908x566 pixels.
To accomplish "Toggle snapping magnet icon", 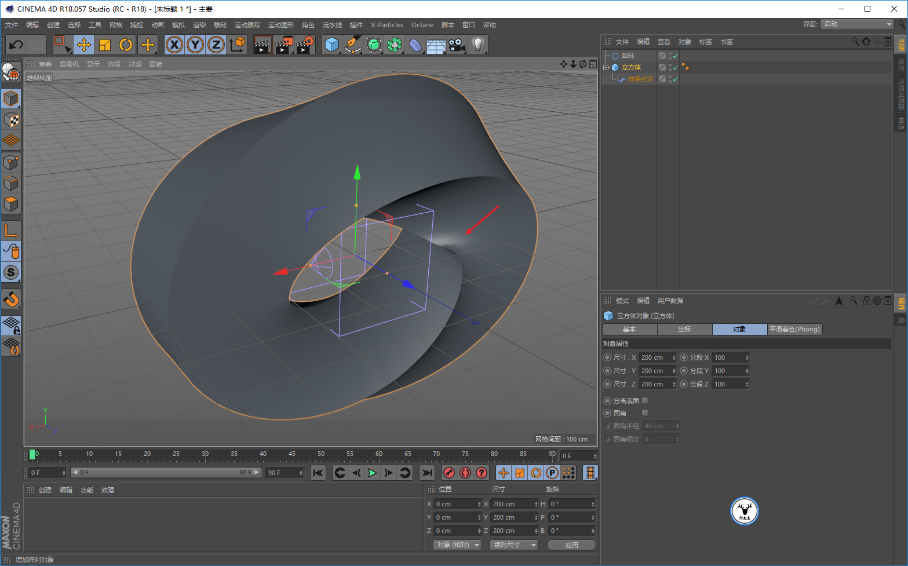I will pos(11,299).
